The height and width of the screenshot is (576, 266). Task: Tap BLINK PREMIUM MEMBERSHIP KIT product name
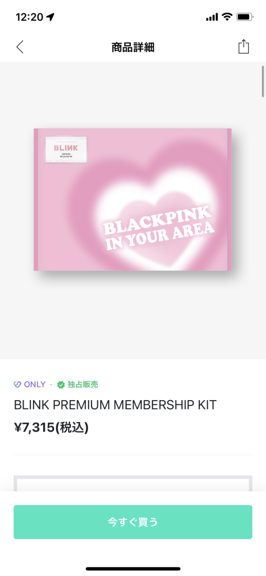click(x=115, y=405)
